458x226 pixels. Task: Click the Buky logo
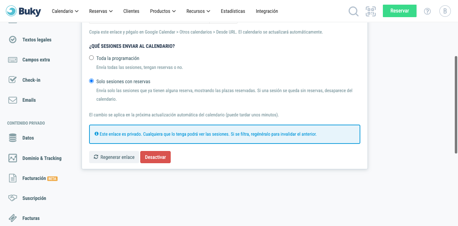click(x=24, y=11)
